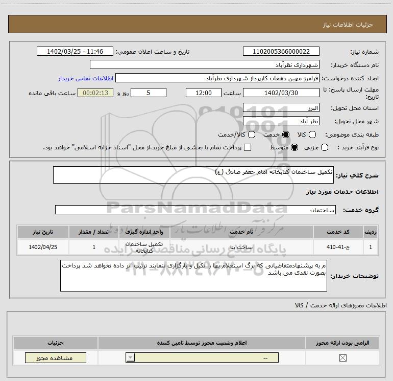Click the requester field فرامرز مهین دهقان
Image resolution: width=393 pixels, height=381 pixels.
click(217, 78)
